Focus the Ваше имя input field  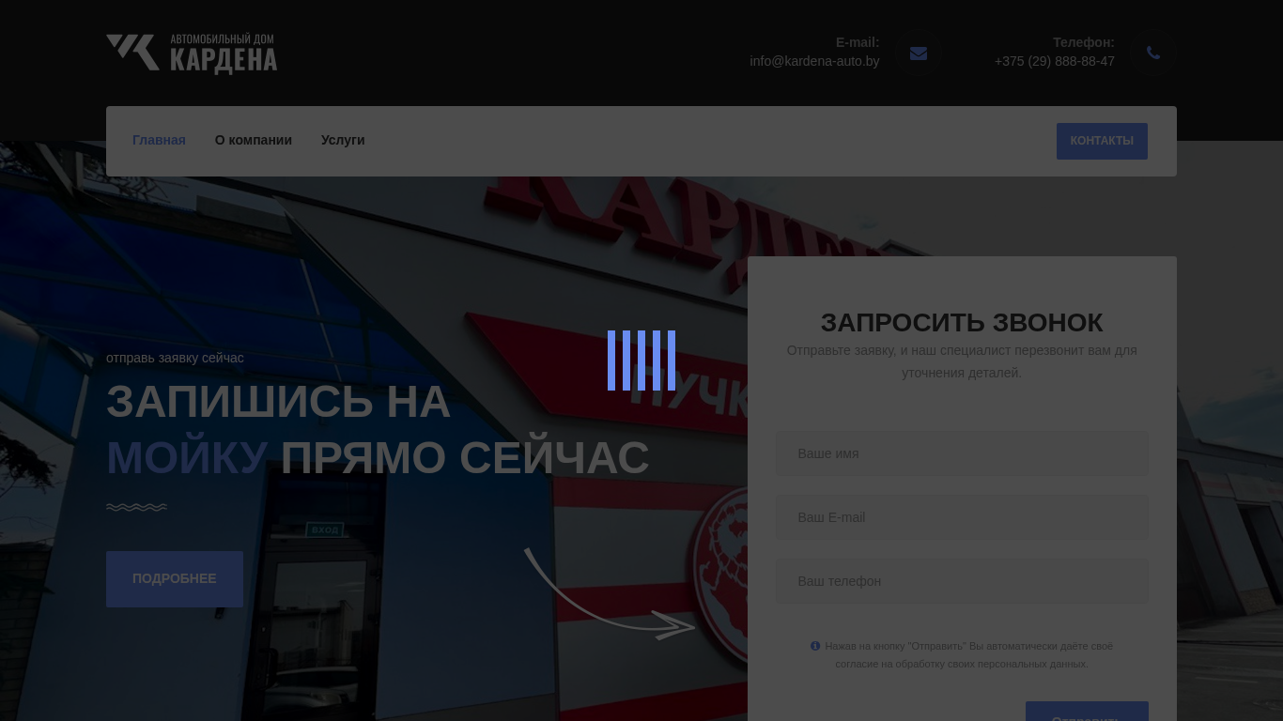click(962, 453)
